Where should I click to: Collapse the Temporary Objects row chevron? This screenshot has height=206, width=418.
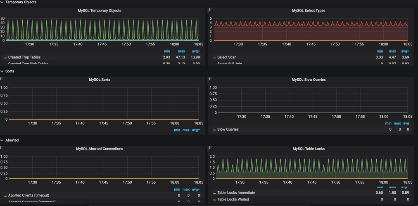(x=2, y=2)
